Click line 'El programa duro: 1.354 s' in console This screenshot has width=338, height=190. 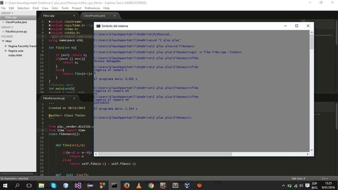coord(116,109)
